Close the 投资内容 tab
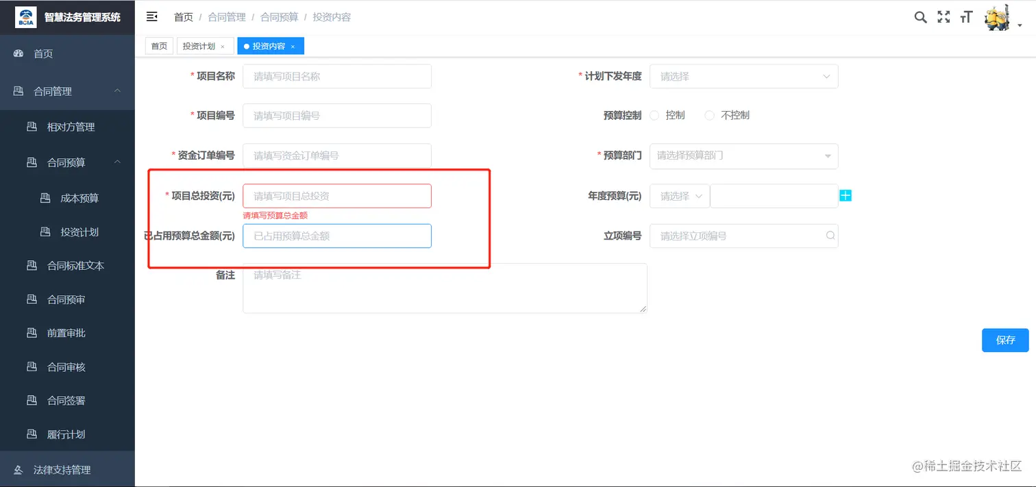This screenshot has width=1036, height=487. pos(293,47)
